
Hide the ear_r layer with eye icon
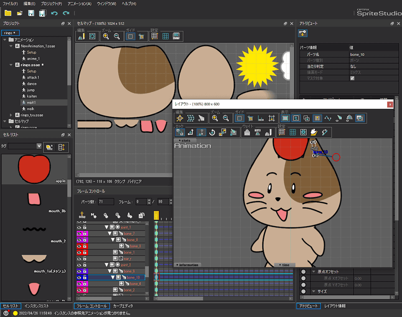pyautogui.click(x=79, y=258)
